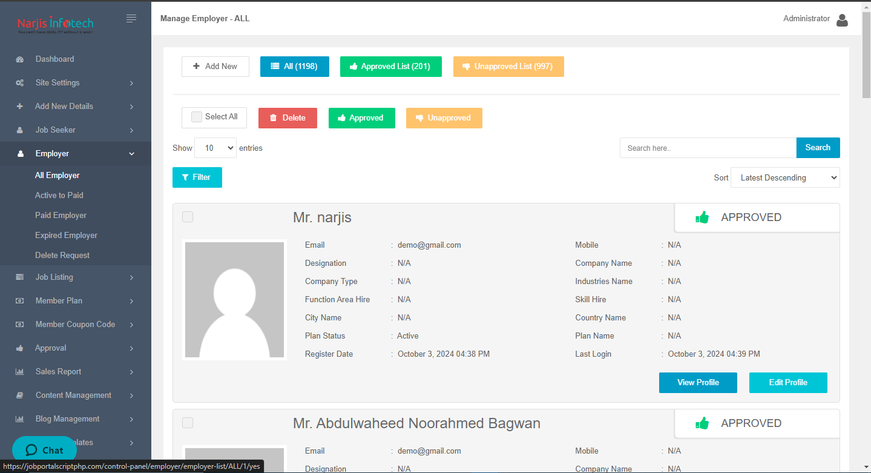Click the red Delete button
This screenshot has width=871, height=473.
288,118
